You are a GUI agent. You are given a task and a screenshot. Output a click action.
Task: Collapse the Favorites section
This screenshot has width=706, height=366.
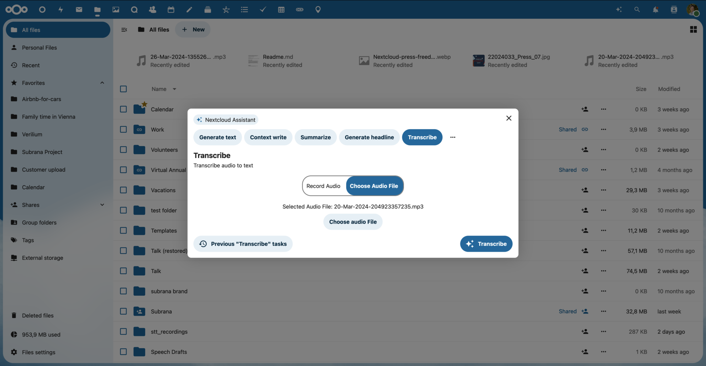[x=102, y=83]
